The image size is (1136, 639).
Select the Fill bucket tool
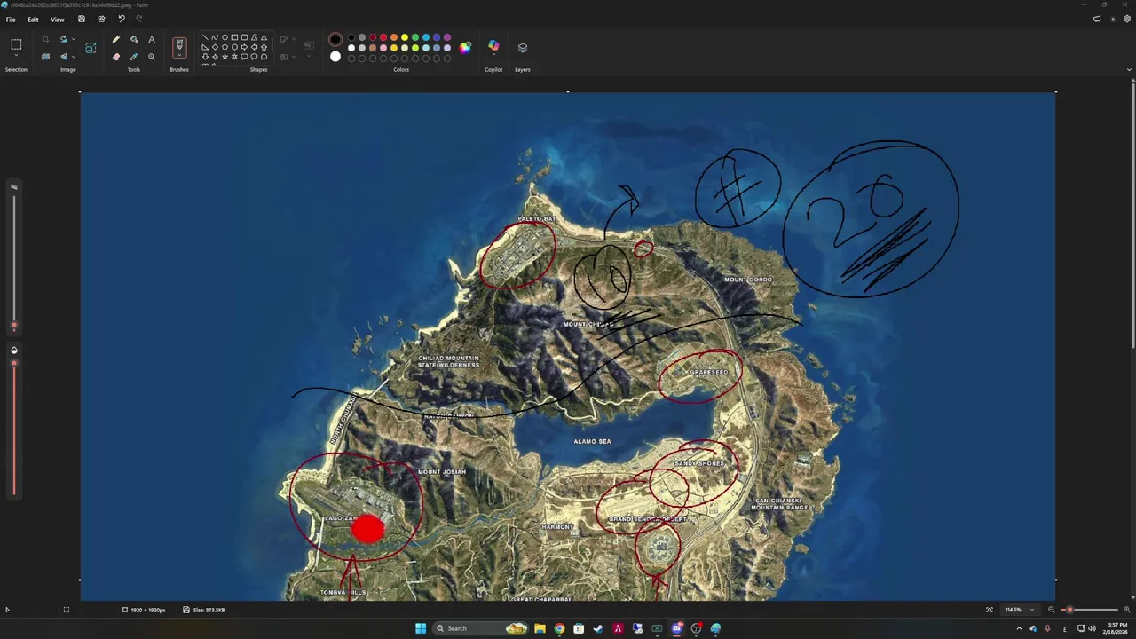coord(134,39)
